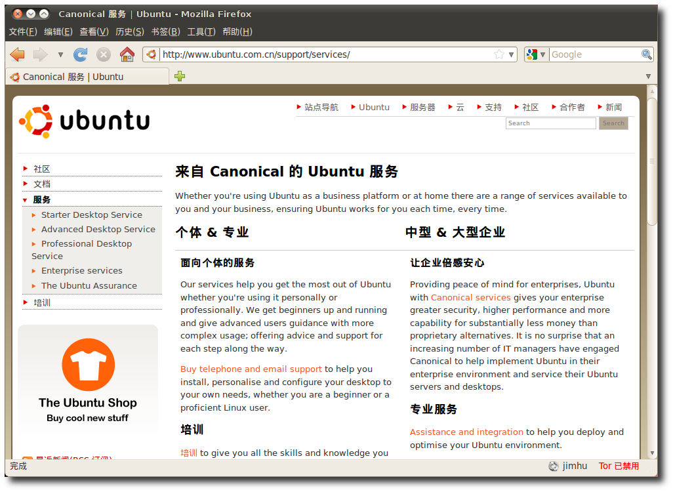Screen dimensions: 673x492
Task: Click the Google search input field
Action: 595,54
